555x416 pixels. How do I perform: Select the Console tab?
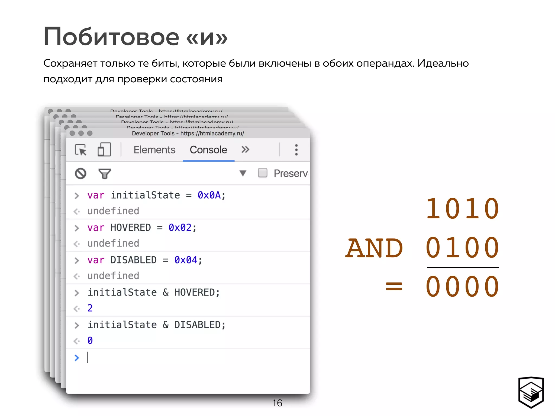pyautogui.click(x=208, y=150)
